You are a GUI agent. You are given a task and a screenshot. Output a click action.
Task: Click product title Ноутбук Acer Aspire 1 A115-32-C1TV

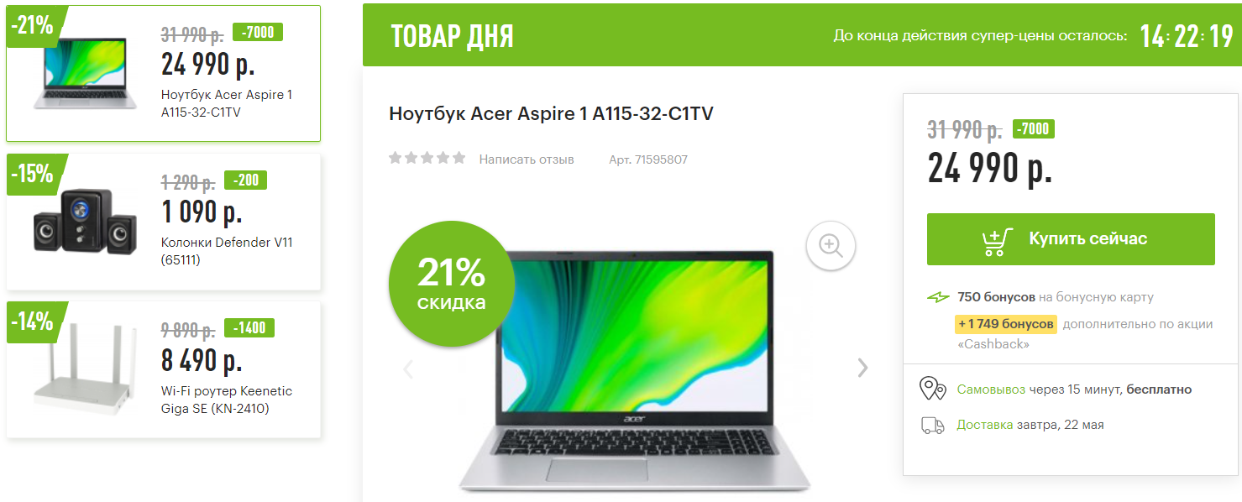[551, 114]
